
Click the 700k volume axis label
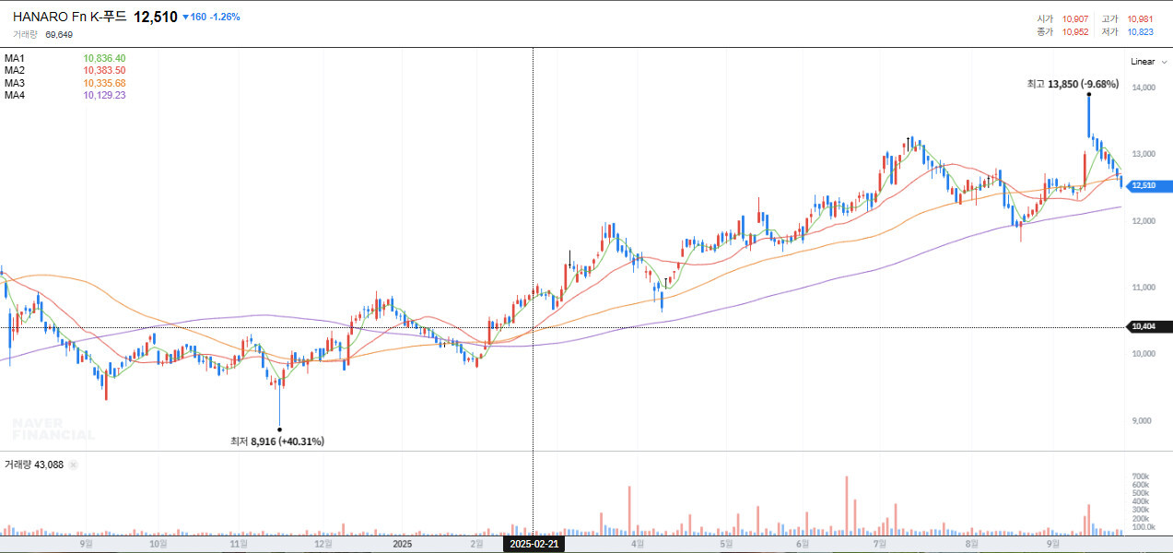[x=1140, y=476]
